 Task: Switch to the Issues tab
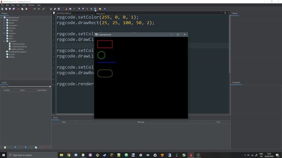(x=56, y=118)
